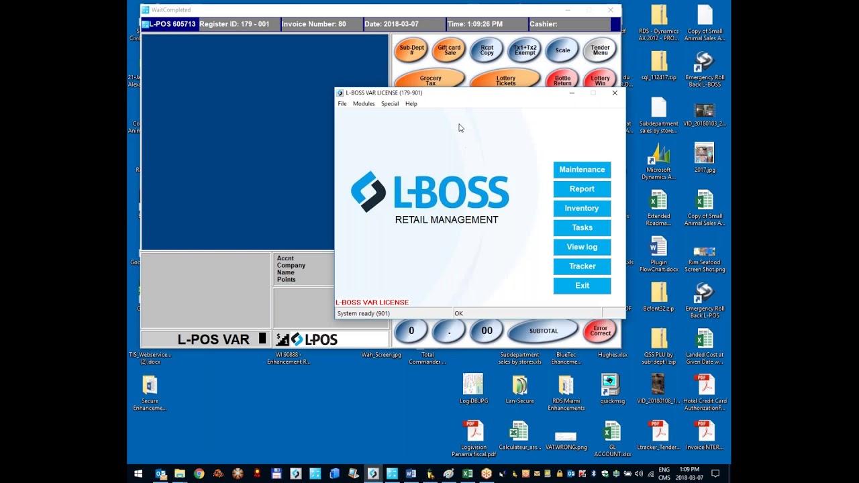Select Emergency Roll Back L-BOSS shortcut
The width and height of the screenshot is (859, 483).
click(x=704, y=70)
